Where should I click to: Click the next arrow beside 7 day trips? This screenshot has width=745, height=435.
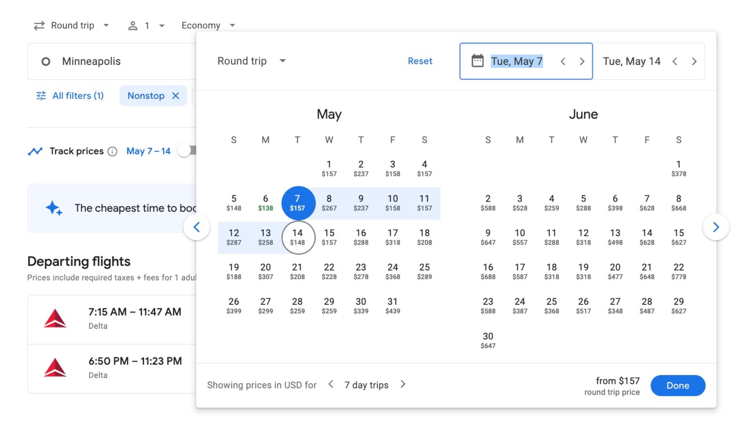click(x=403, y=384)
